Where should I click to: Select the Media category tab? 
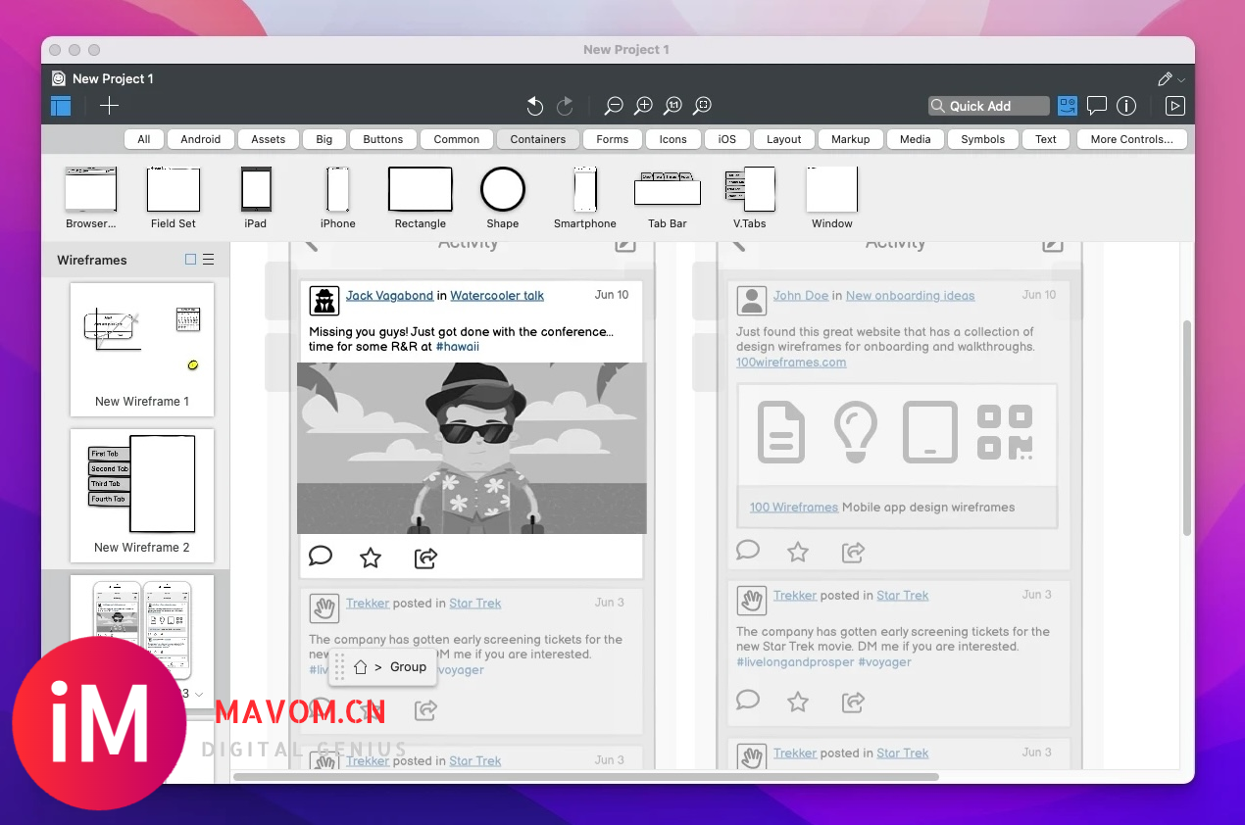916,139
